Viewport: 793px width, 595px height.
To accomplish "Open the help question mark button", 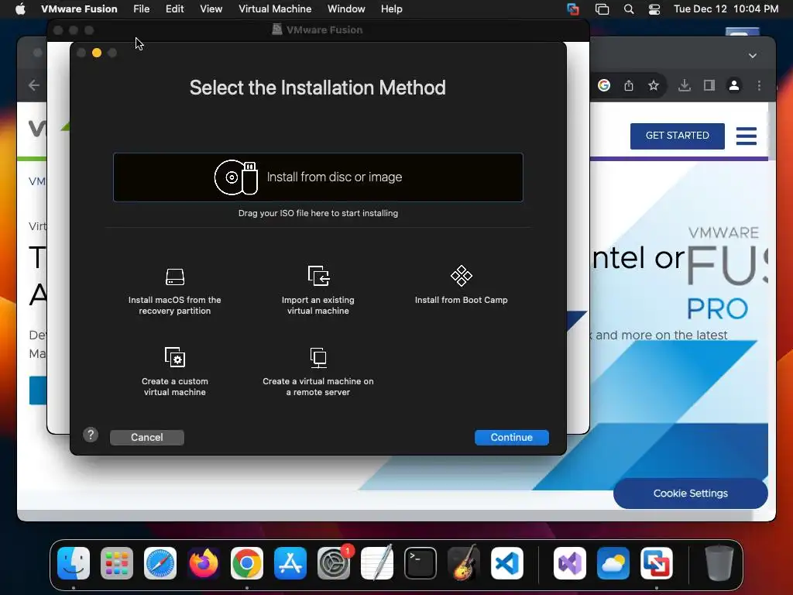I will (91, 435).
